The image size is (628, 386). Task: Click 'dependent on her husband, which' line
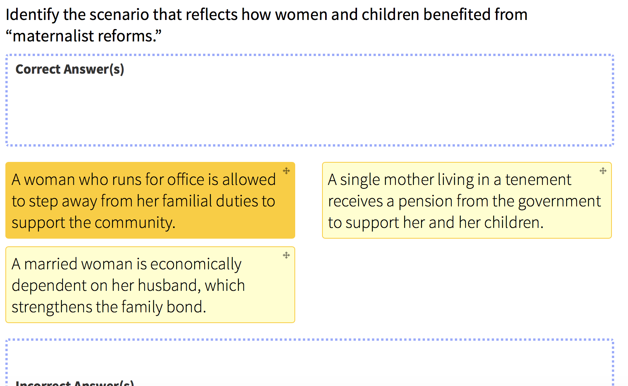pyautogui.click(x=128, y=285)
